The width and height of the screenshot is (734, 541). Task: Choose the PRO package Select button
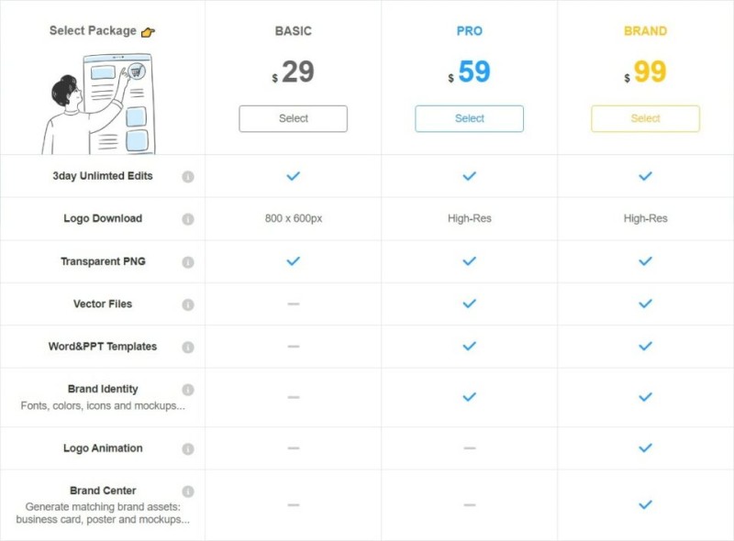tap(469, 119)
